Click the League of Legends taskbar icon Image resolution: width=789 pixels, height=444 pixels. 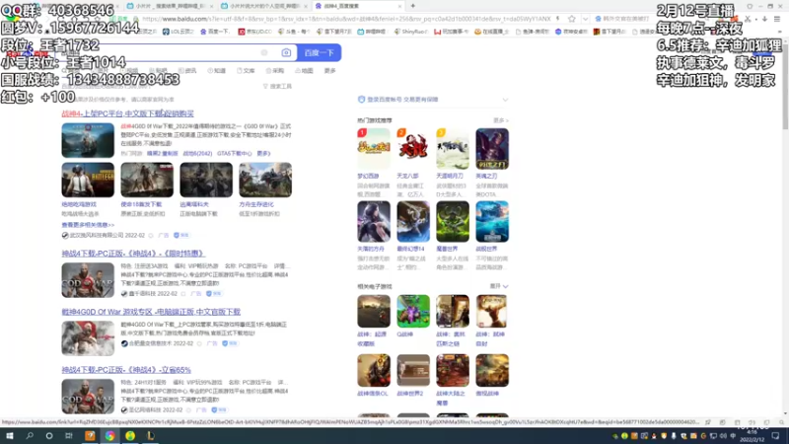tap(151, 436)
